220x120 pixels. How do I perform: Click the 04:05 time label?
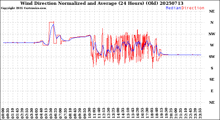(x=37, y=113)
